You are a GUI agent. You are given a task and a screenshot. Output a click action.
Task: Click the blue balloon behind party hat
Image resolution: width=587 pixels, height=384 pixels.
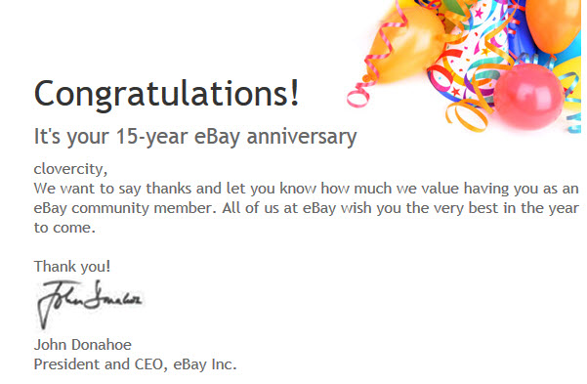tap(523, 35)
